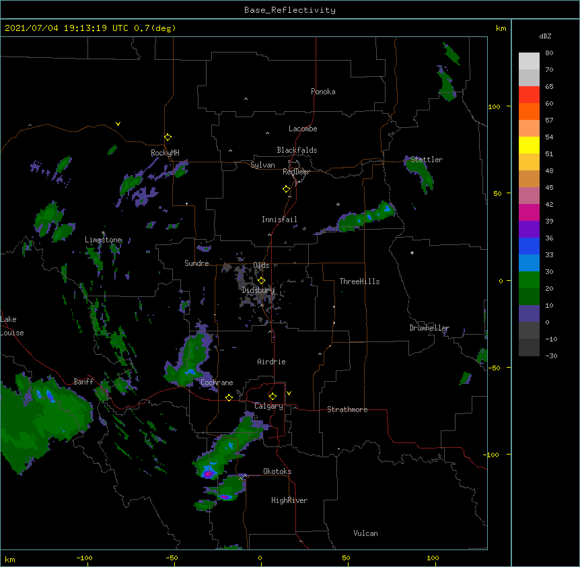Select the red 60-65 dBZ legend swatch
This screenshot has height=567, width=580.
(x=529, y=95)
